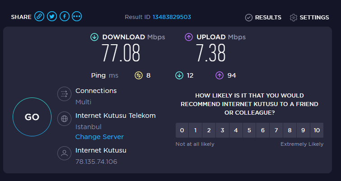Click the Results checkmark icon
The height and width of the screenshot is (181, 341).
point(249,18)
